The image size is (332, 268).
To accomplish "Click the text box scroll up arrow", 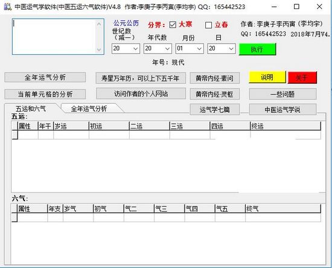I will (x=99, y=24).
